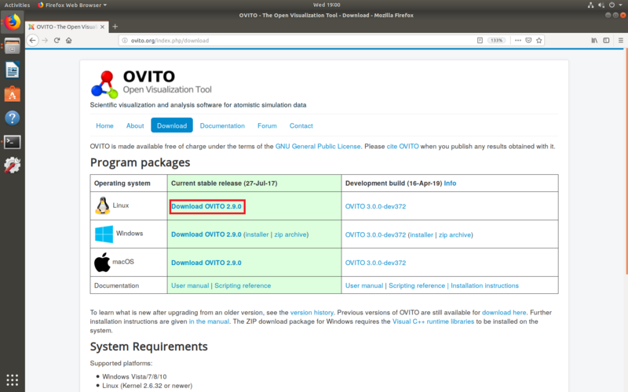The width and height of the screenshot is (628, 392).
Task: Open the Help icon in the dock
Action: point(13,118)
